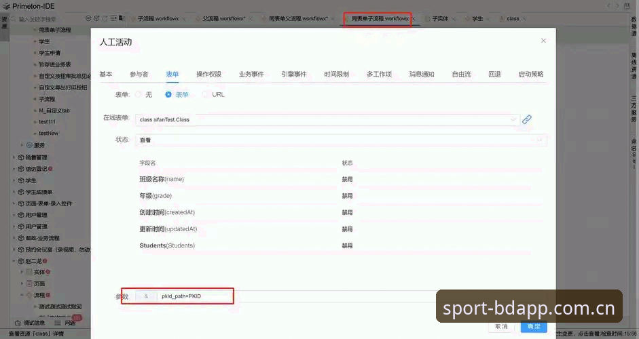Open the & parameter separator selector
This screenshot has height=339, width=639.
pyautogui.click(x=146, y=296)
